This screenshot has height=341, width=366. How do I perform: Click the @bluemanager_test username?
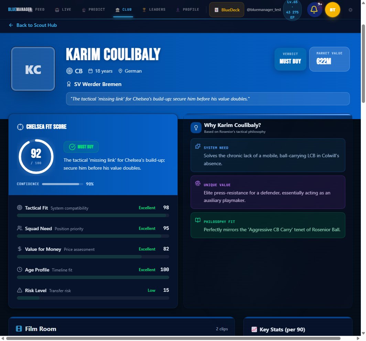[264, 10]
